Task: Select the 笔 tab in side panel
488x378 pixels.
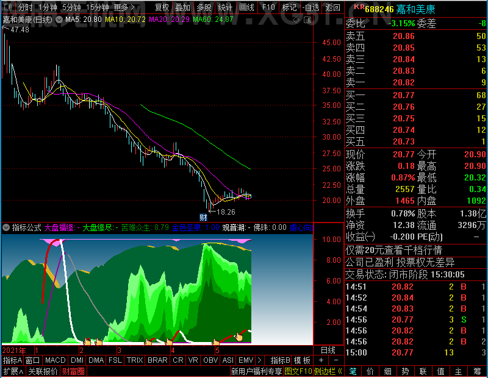Action: pos(353,371)
